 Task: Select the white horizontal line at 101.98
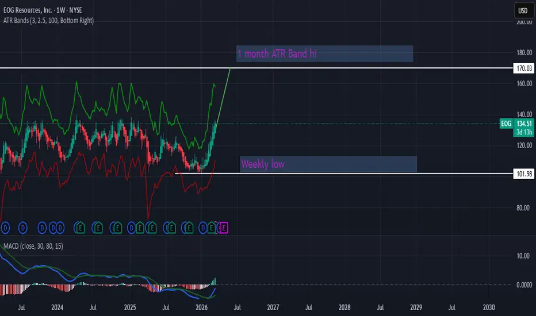pos(343,174)
